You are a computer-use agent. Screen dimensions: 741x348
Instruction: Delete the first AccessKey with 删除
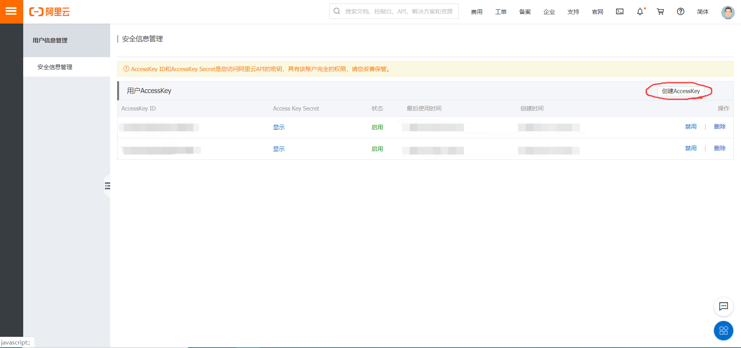click(x=720, y=127)
